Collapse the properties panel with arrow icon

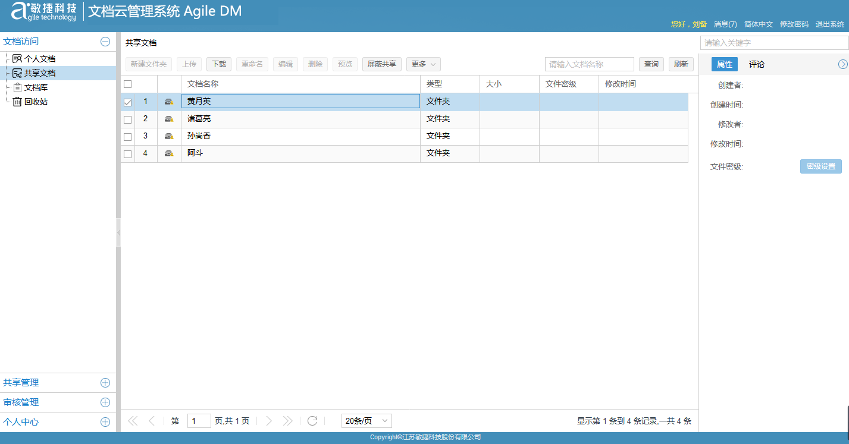[x=842, y=64]
